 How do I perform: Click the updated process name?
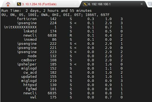point(29,77)
